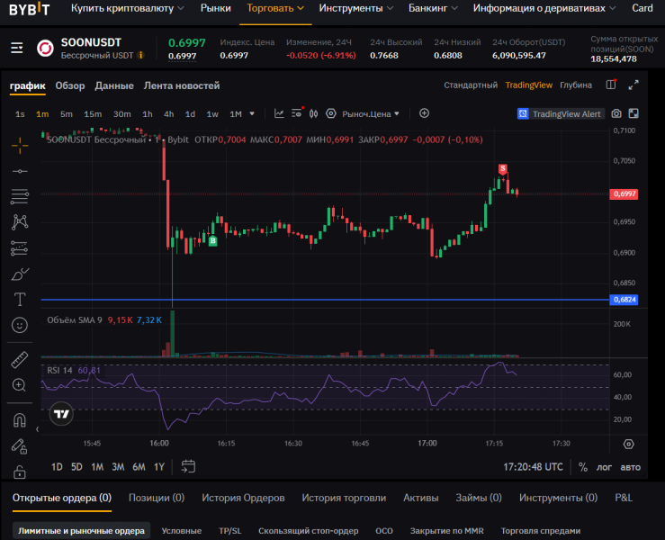Click the candlestick style icon
Screen dimensions: 665x540
(x=314, y=113)
